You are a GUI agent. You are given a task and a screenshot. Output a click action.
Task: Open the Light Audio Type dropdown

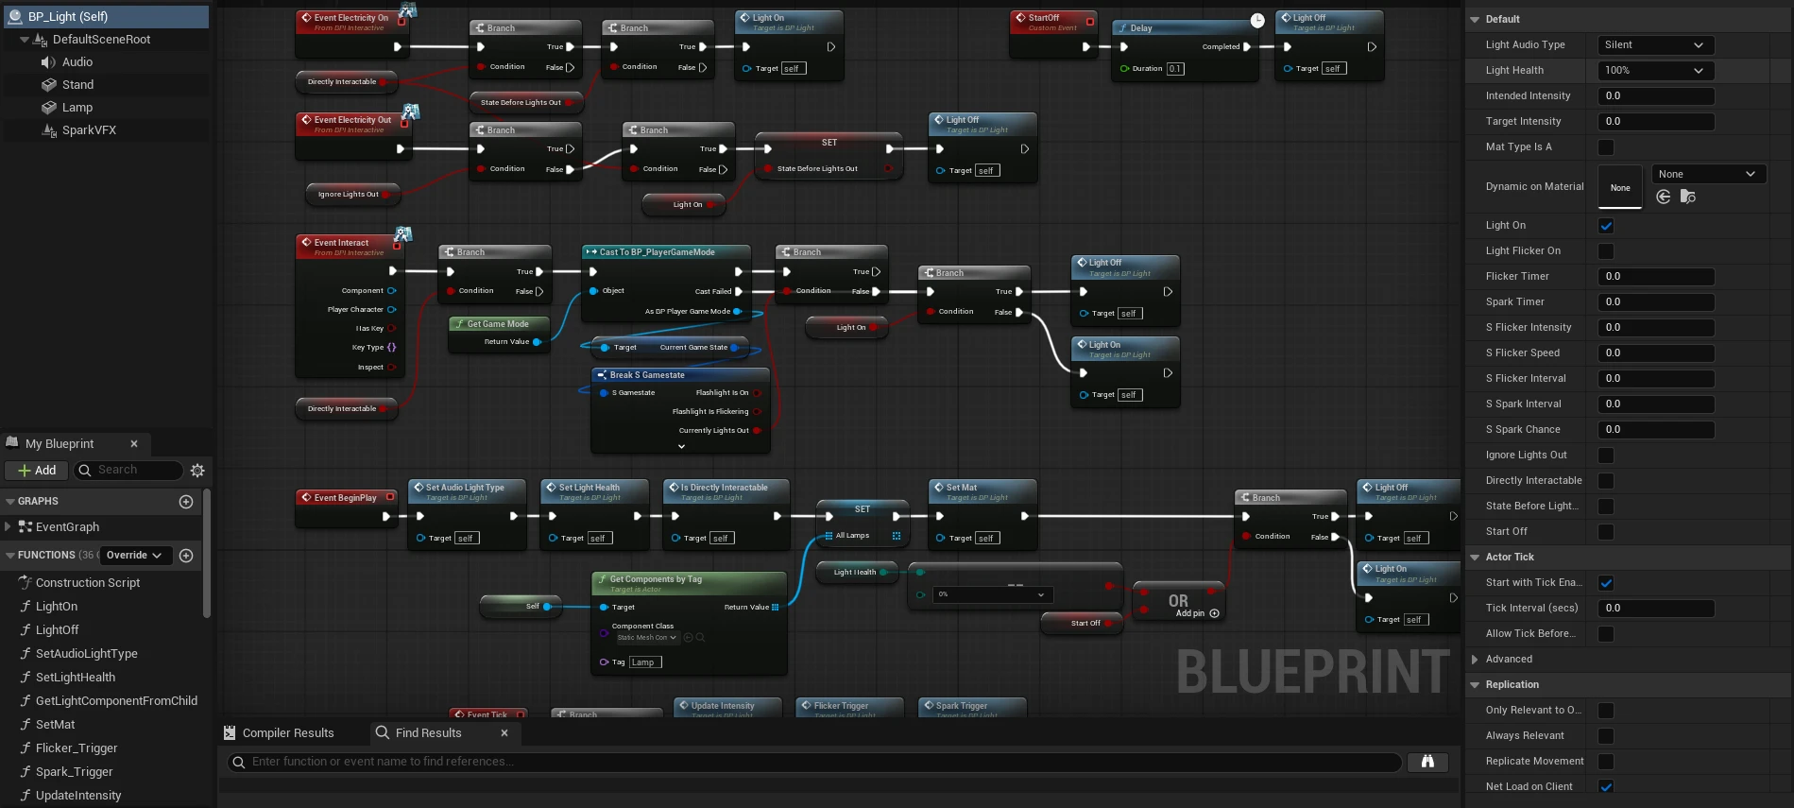(x=1655, y=45)
